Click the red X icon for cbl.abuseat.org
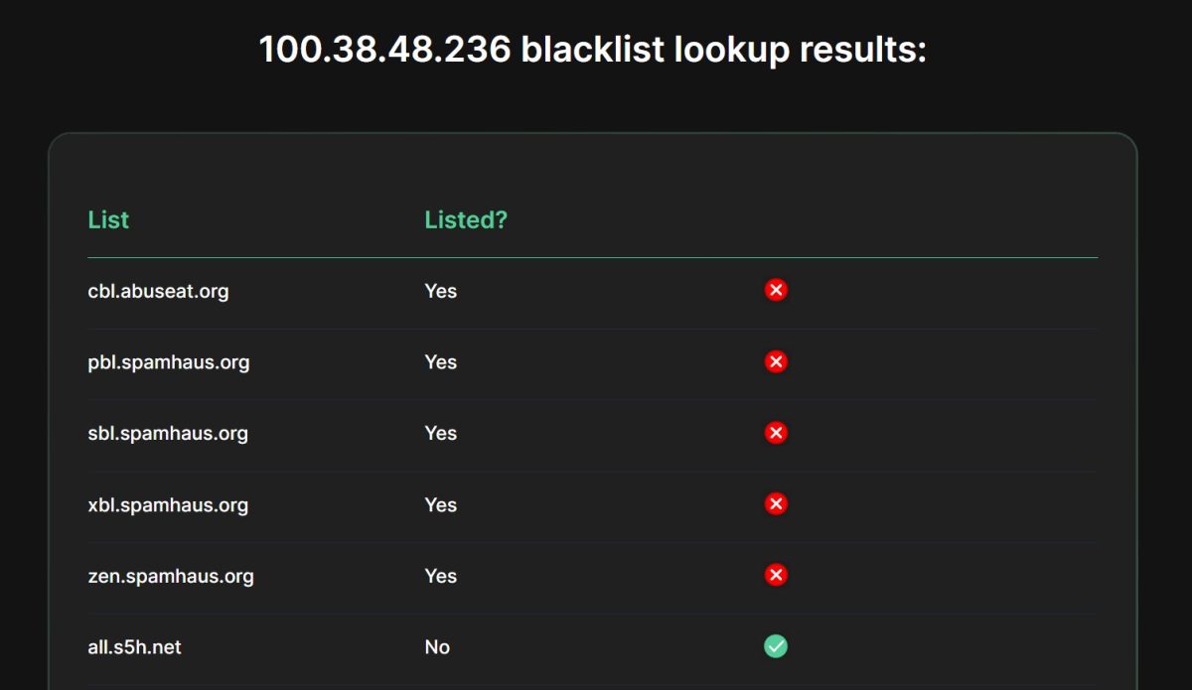The height and width of the screenshot is (690, 1192). (776, 290)
